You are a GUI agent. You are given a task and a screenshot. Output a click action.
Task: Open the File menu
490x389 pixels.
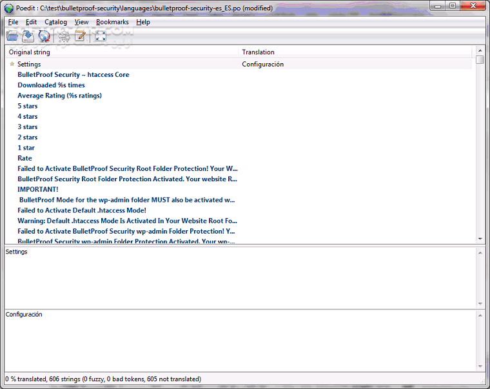tap(13, 22)
